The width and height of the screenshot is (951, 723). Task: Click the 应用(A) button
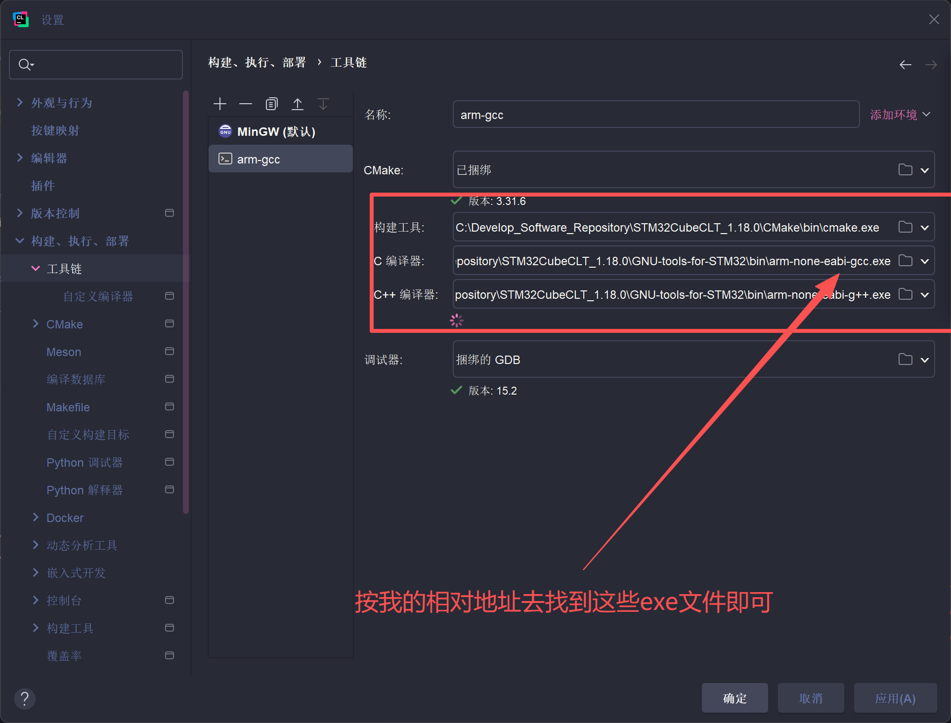point(895,698)
